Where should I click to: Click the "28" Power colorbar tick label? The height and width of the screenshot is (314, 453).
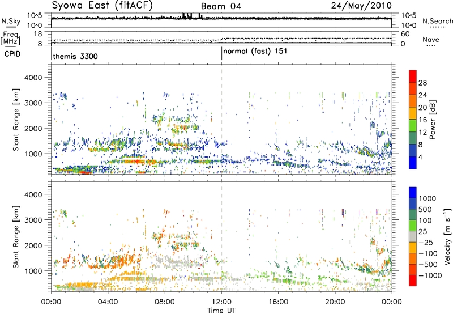(x=422, y=83)
